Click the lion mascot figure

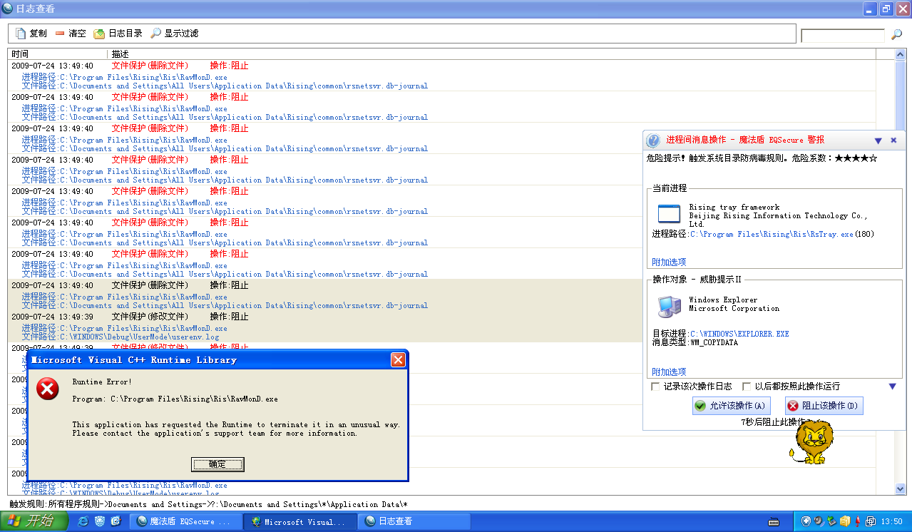(810, 442)
